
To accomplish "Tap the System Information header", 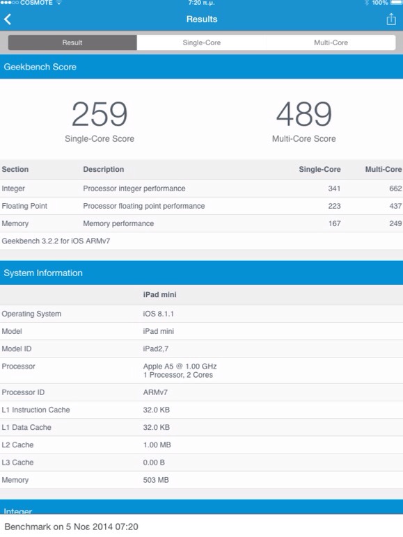I will pyautogui.click(x=202, y=273).
